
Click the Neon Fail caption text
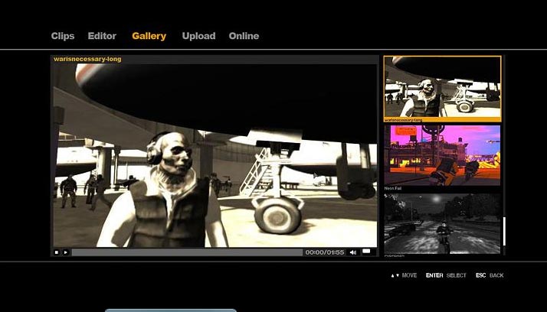pyautogui.click(x=393, y=188)
